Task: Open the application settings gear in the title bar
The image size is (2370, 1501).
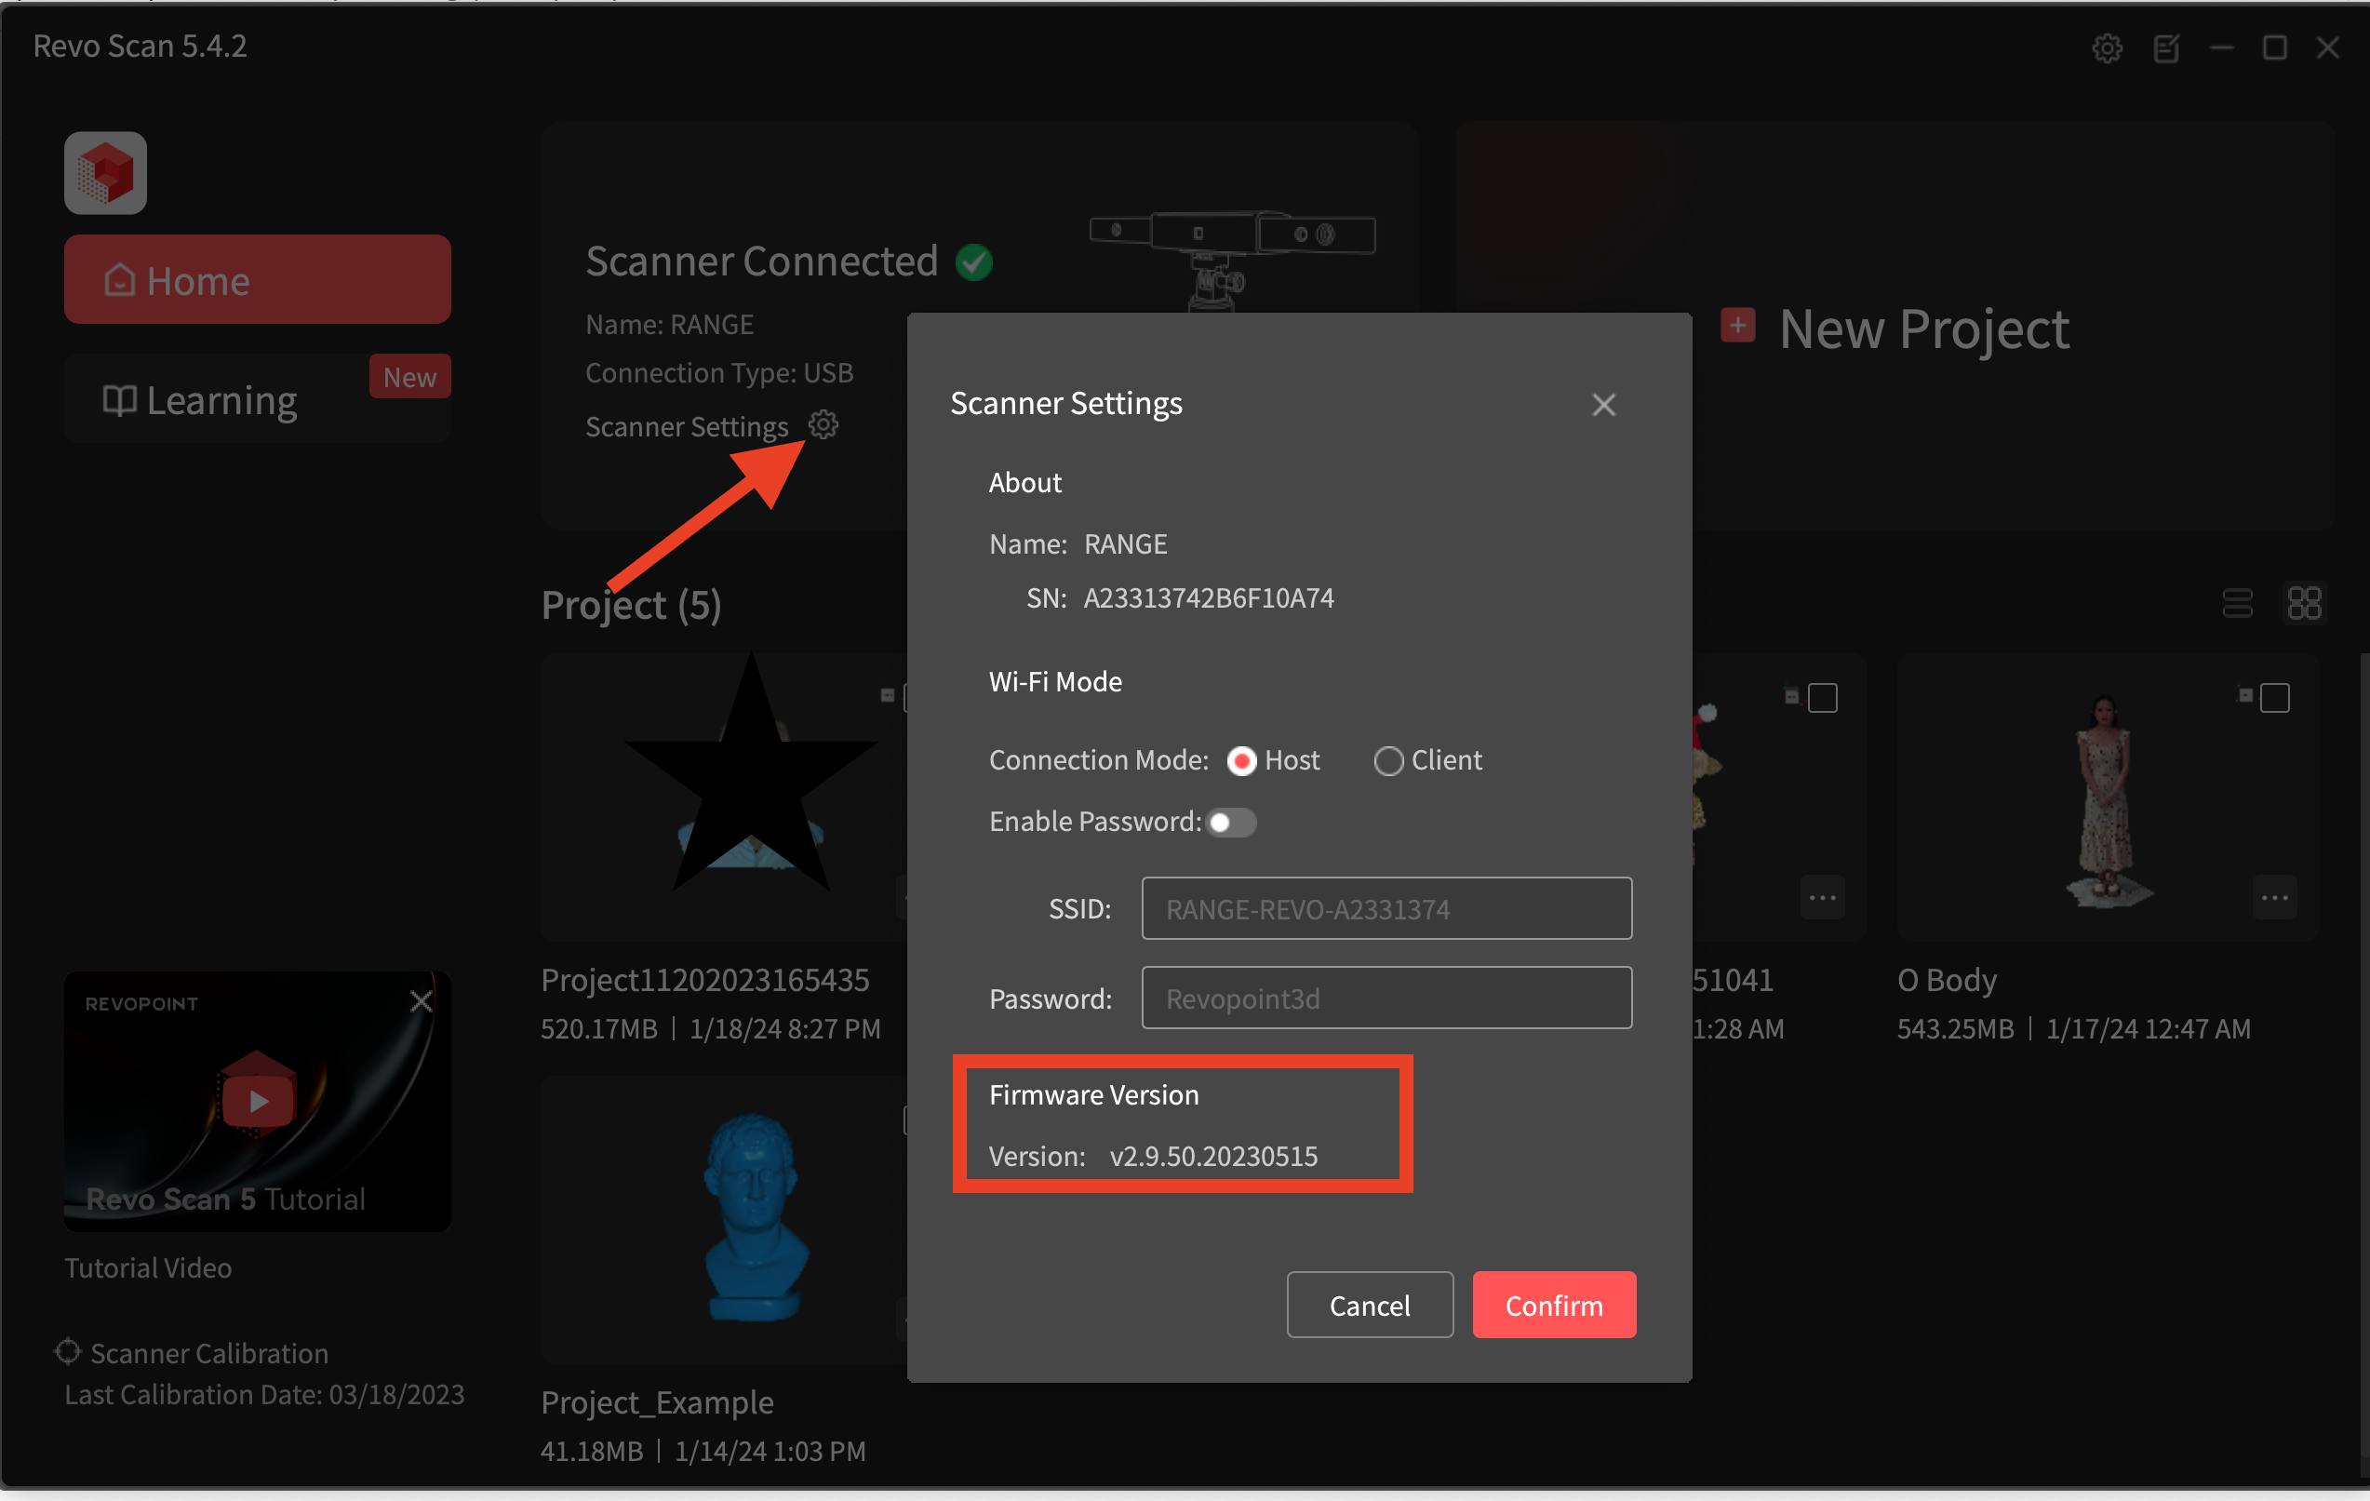Action: [x=2108, y=47]
